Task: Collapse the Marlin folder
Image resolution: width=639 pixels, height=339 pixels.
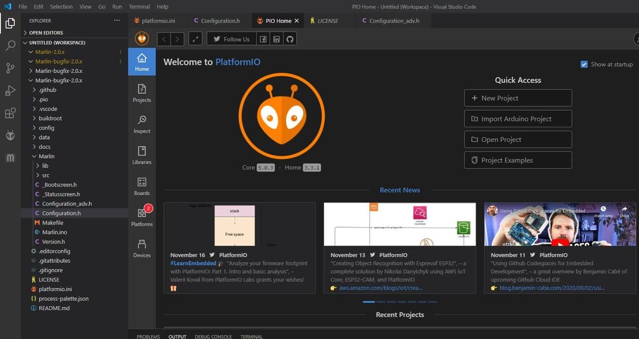Action: tap(75, 156)
